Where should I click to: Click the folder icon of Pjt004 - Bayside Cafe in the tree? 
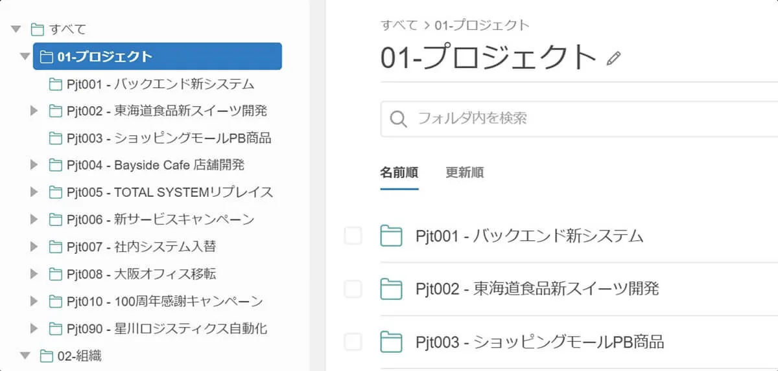pyautogui.click(x=56, y=165)
